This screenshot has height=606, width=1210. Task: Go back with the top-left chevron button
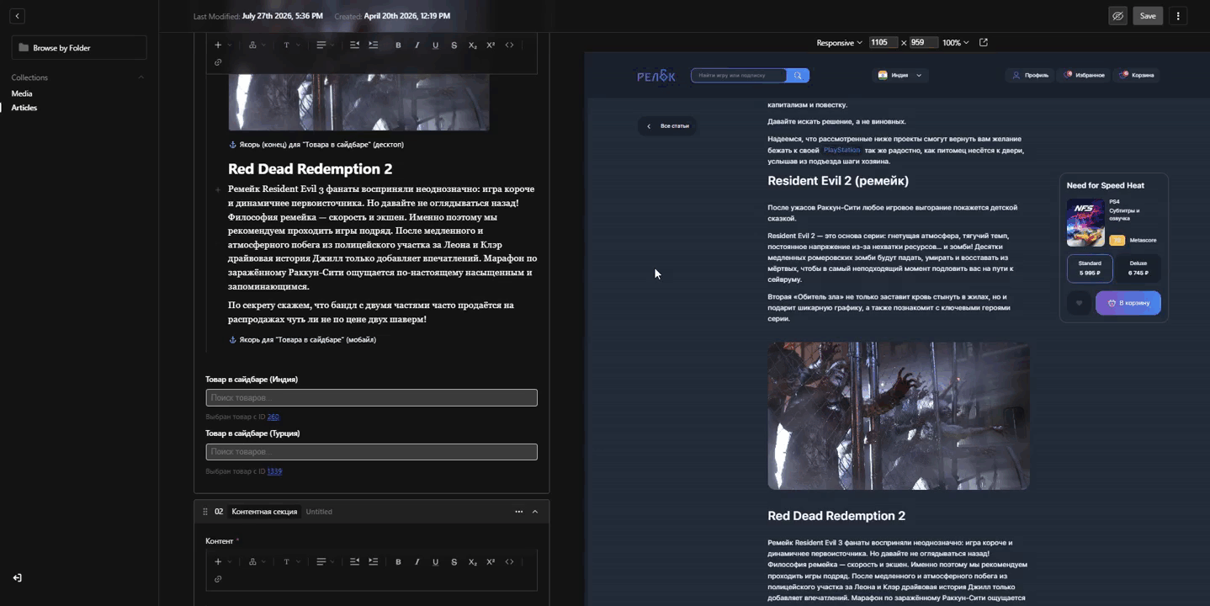pyautogui.click(x=17, y=16)
